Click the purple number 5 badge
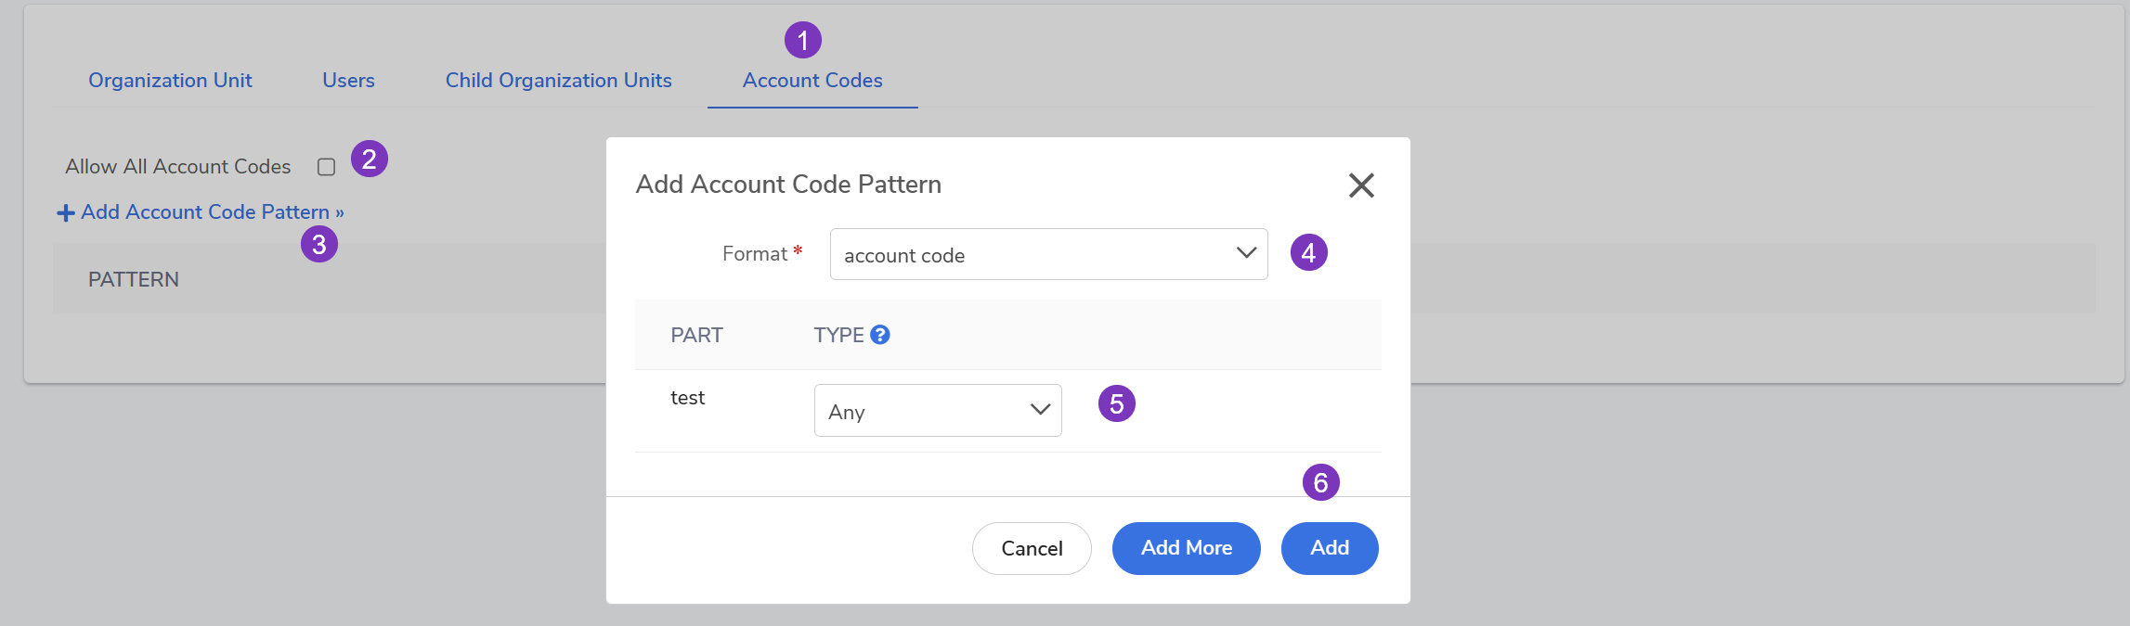The image size is (2130, 626). point(1116,403)
